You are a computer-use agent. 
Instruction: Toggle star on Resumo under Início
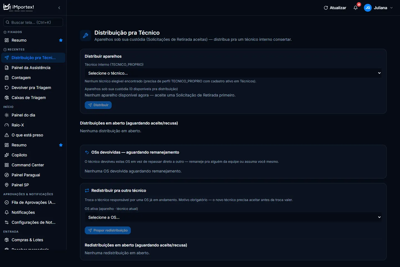61,145
